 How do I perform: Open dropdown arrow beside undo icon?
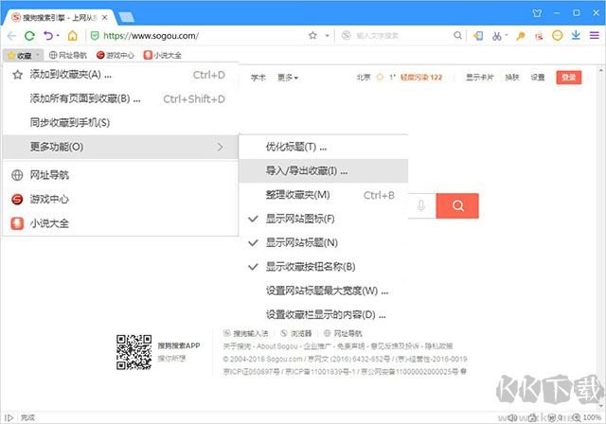tap(58, 36)
